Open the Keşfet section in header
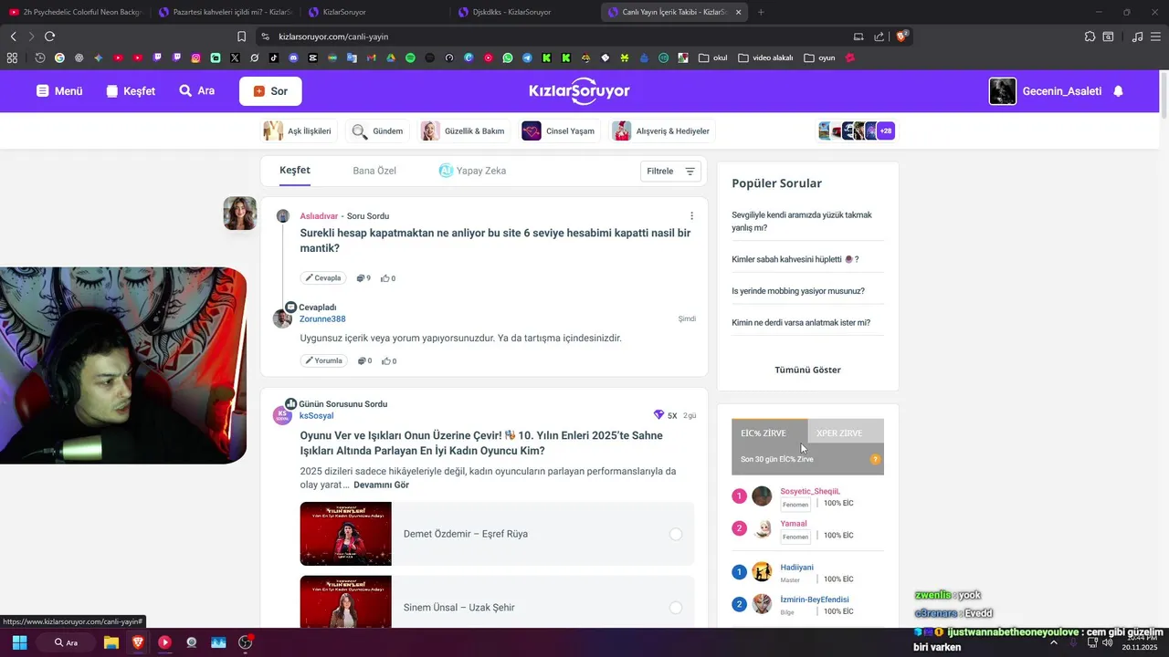Image resolution: width=1169 pixels, height=657 pixels. [x=131, y=91]
